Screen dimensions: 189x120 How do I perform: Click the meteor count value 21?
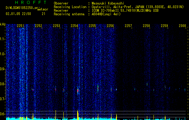[43, 14]
